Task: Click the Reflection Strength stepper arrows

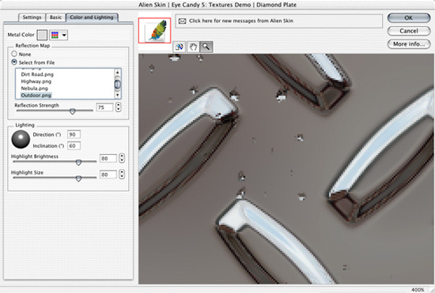Action: click(119, 107)
